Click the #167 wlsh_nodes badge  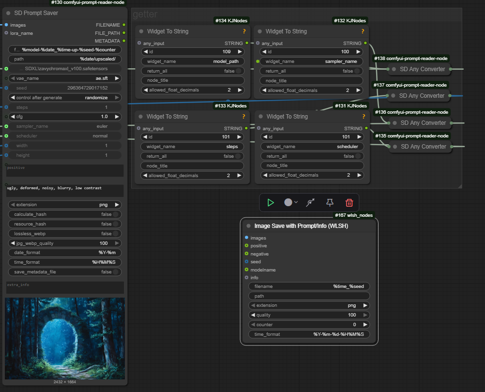354,215
